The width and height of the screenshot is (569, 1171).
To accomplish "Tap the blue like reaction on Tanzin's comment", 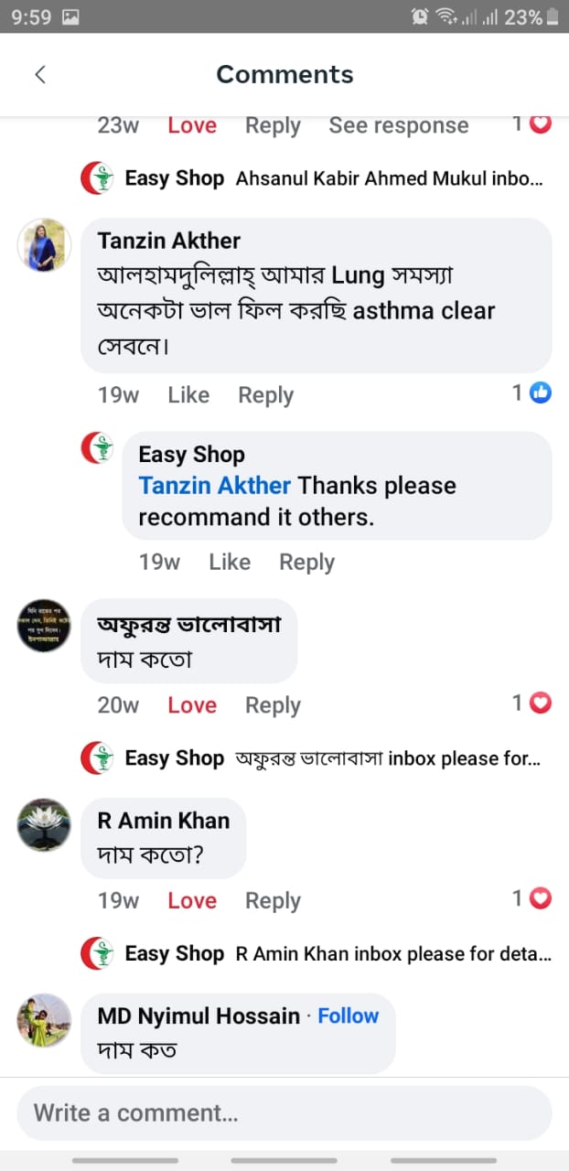I will point(541,393).
